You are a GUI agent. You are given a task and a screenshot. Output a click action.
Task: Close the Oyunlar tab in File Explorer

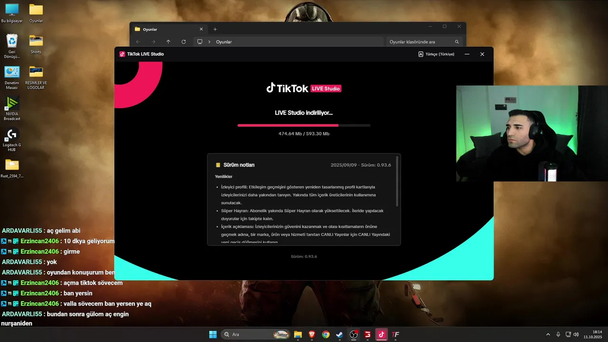click(x=201, y=29)
